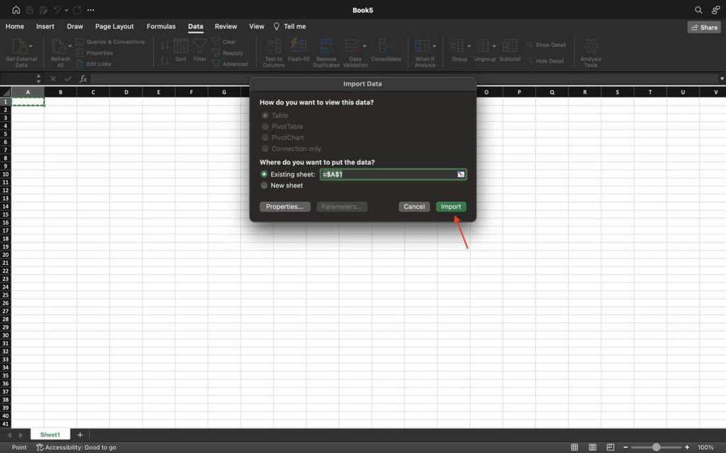Screen dimensions: 726x453
Task: Click the Home icon in title bar
Action: (16, 10)
